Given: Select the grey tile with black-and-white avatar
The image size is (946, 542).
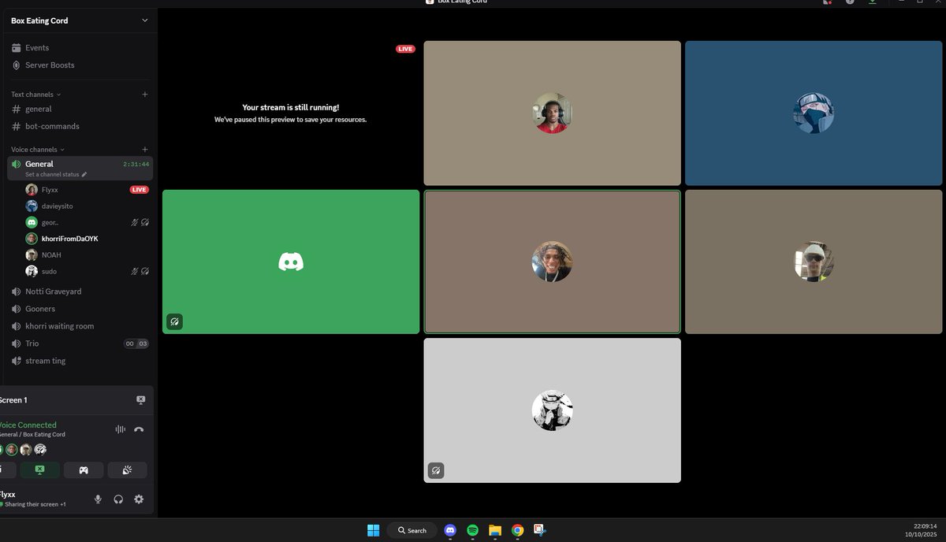Looking at the screenshot, I should click(552, 410).
